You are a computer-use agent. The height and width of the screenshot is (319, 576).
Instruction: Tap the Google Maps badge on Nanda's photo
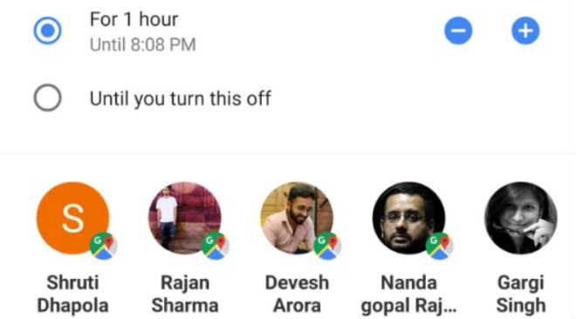click(440, 246)
